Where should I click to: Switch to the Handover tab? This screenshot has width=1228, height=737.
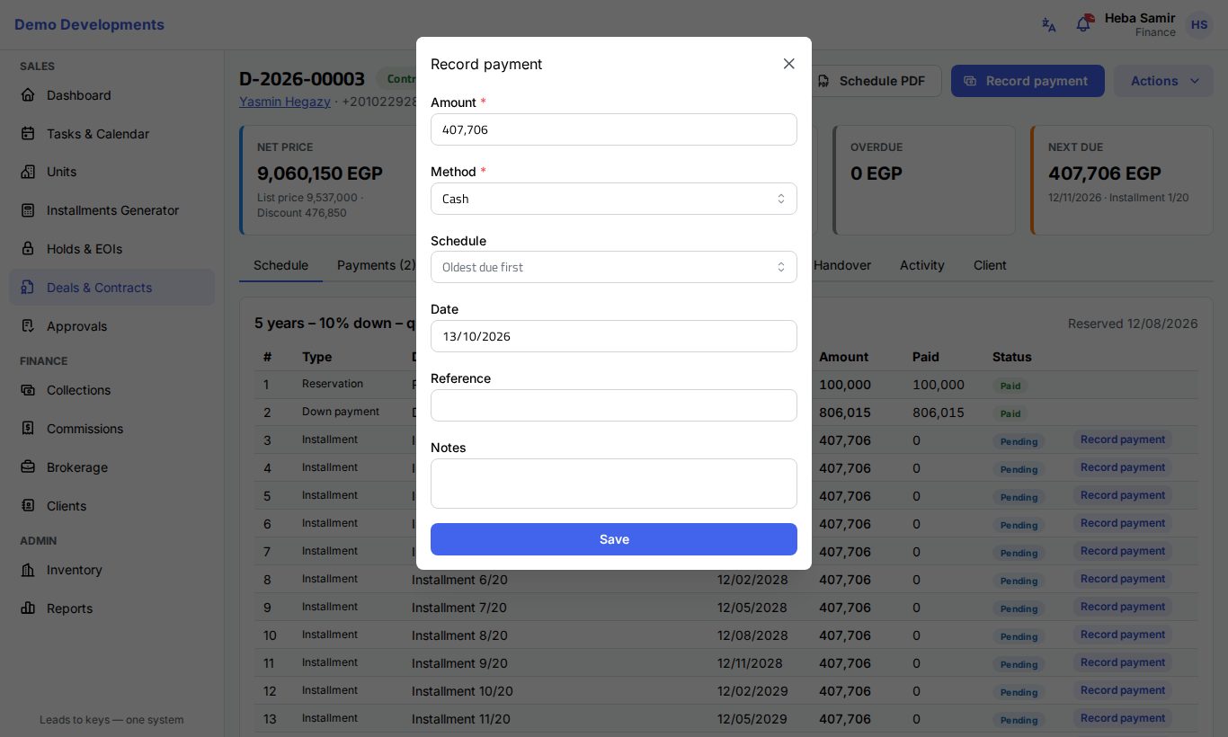[842, 265]
